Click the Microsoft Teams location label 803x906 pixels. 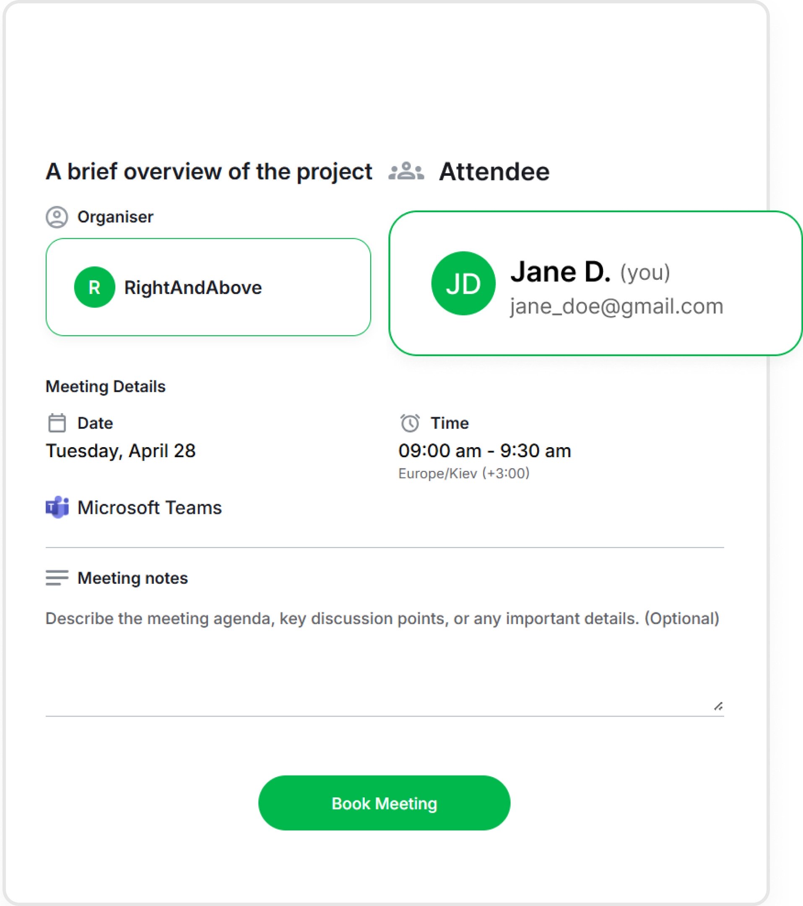[x=149, y=508]
